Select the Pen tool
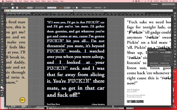 [x=2, y=24]
